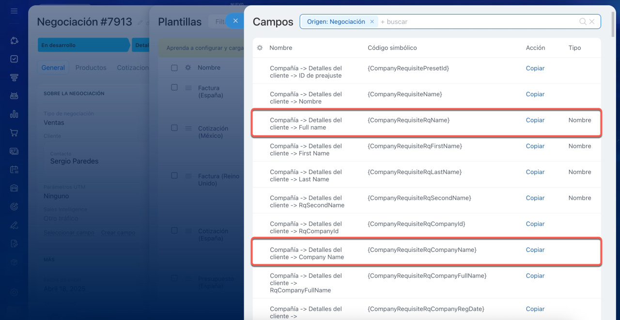
Task: Open the shopping cart icon in sidebar
Action: click(x=14, y=132)
